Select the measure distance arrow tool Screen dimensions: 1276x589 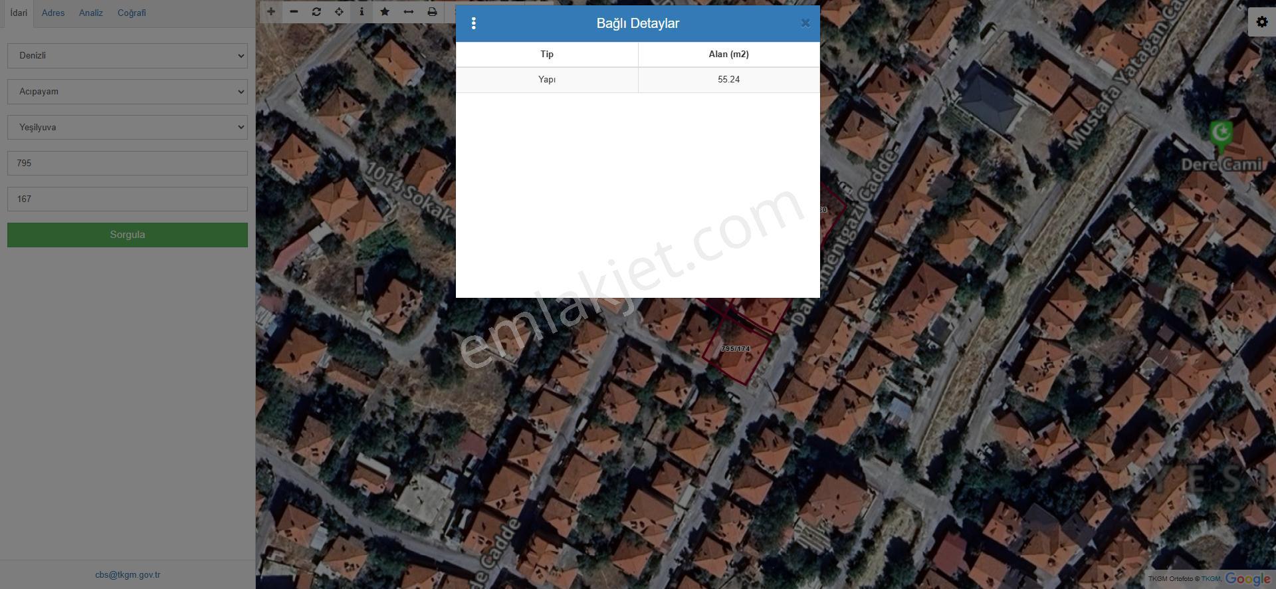[408, 12]
